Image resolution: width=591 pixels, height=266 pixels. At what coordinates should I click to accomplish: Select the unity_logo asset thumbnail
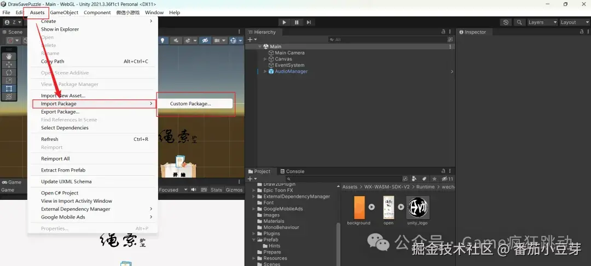[418, 208]
